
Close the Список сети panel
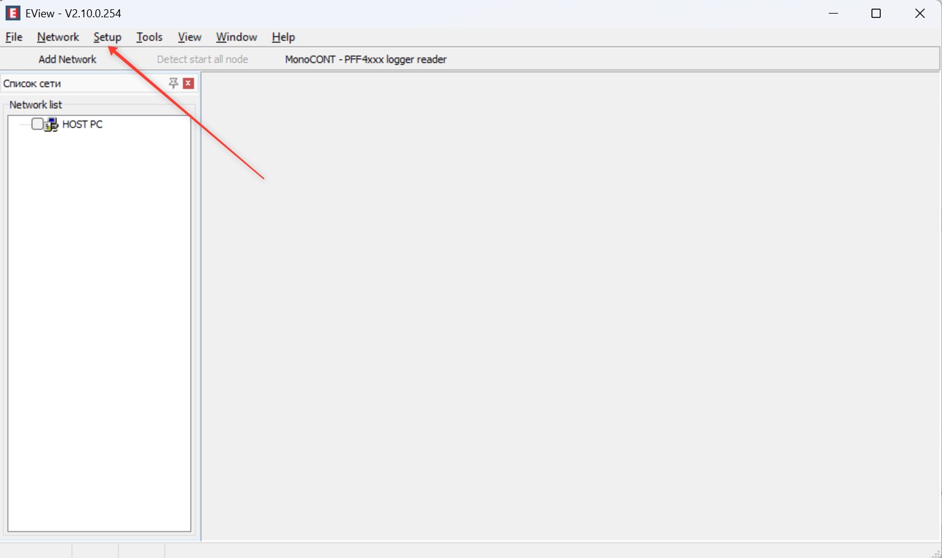[x=189, y=83]
